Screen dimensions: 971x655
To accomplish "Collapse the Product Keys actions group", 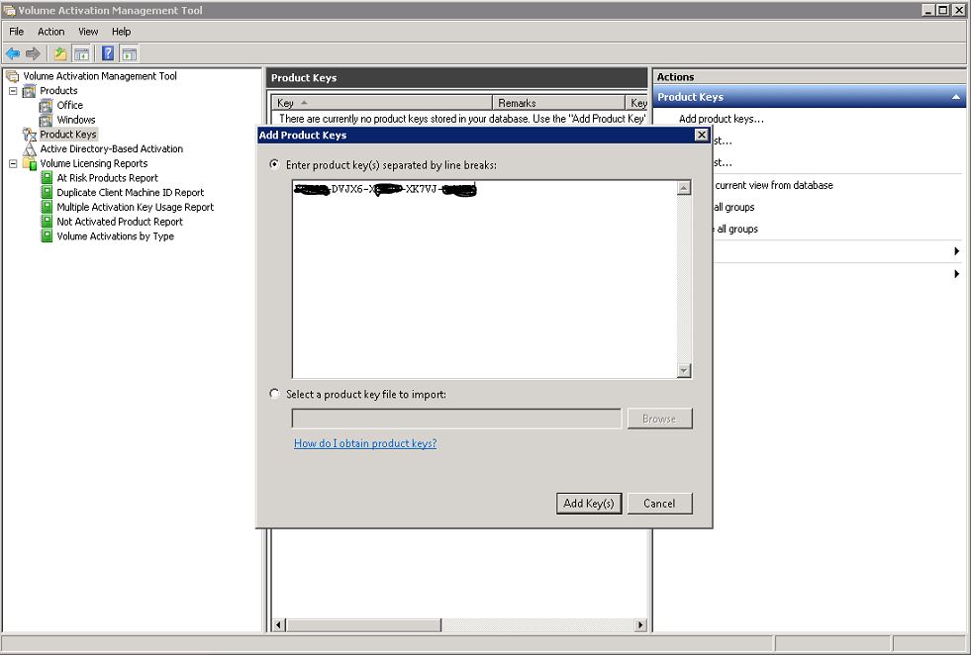I will (955, 96).
